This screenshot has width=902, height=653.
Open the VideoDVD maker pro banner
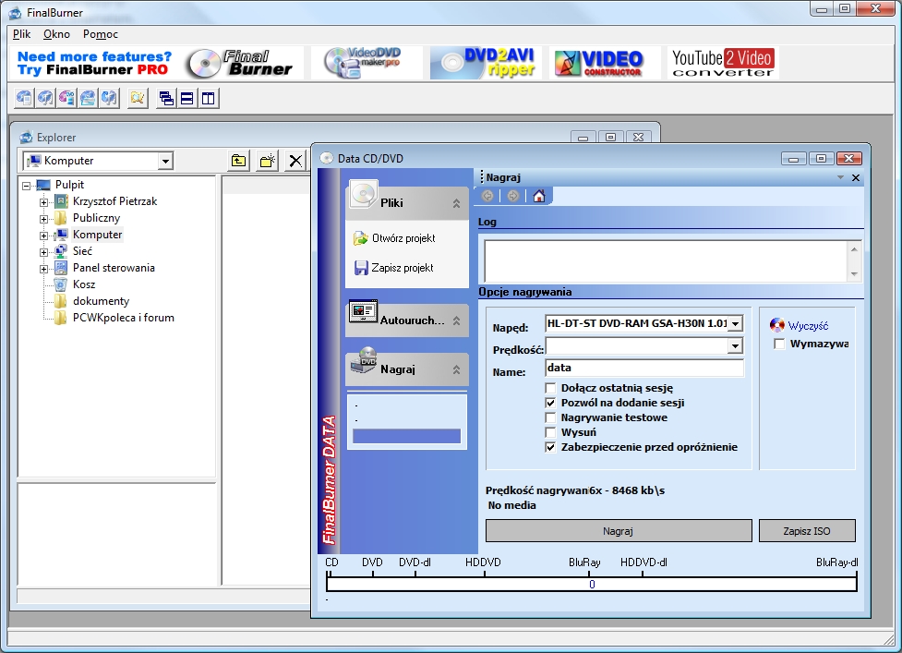pyautogui.click(x=367, y=63)
